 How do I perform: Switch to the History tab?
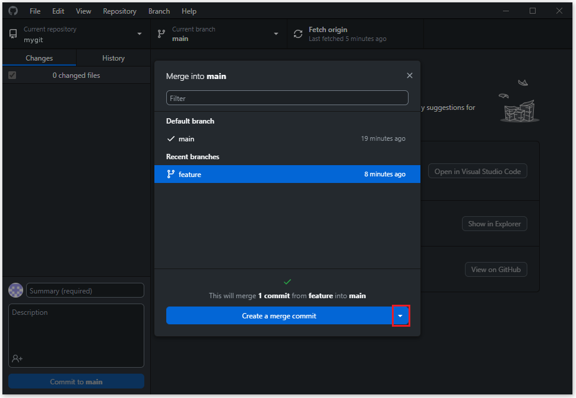(113, 58)
